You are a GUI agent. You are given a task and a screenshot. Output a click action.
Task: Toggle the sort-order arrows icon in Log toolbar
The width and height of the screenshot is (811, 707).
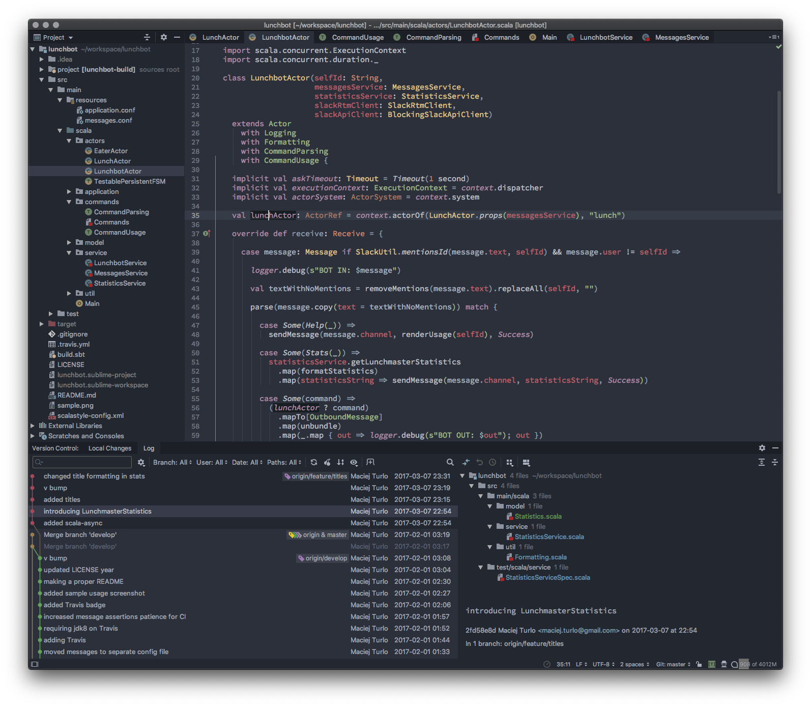coord(340,462)
